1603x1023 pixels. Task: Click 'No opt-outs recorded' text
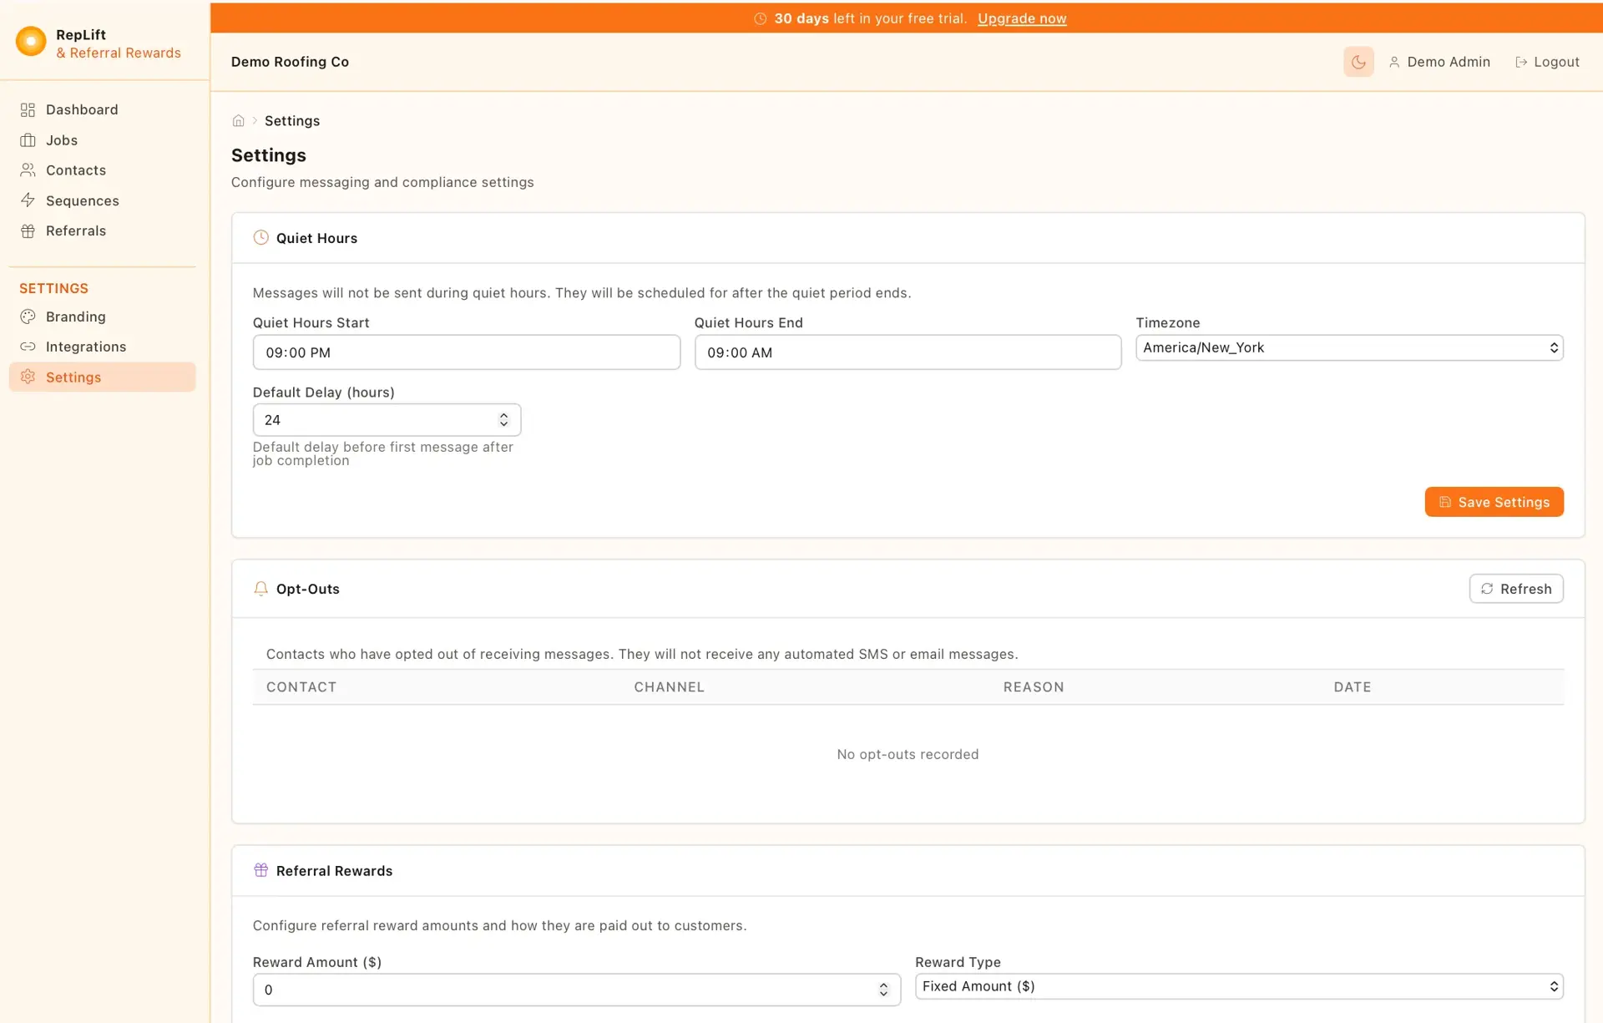coord(908,754)
